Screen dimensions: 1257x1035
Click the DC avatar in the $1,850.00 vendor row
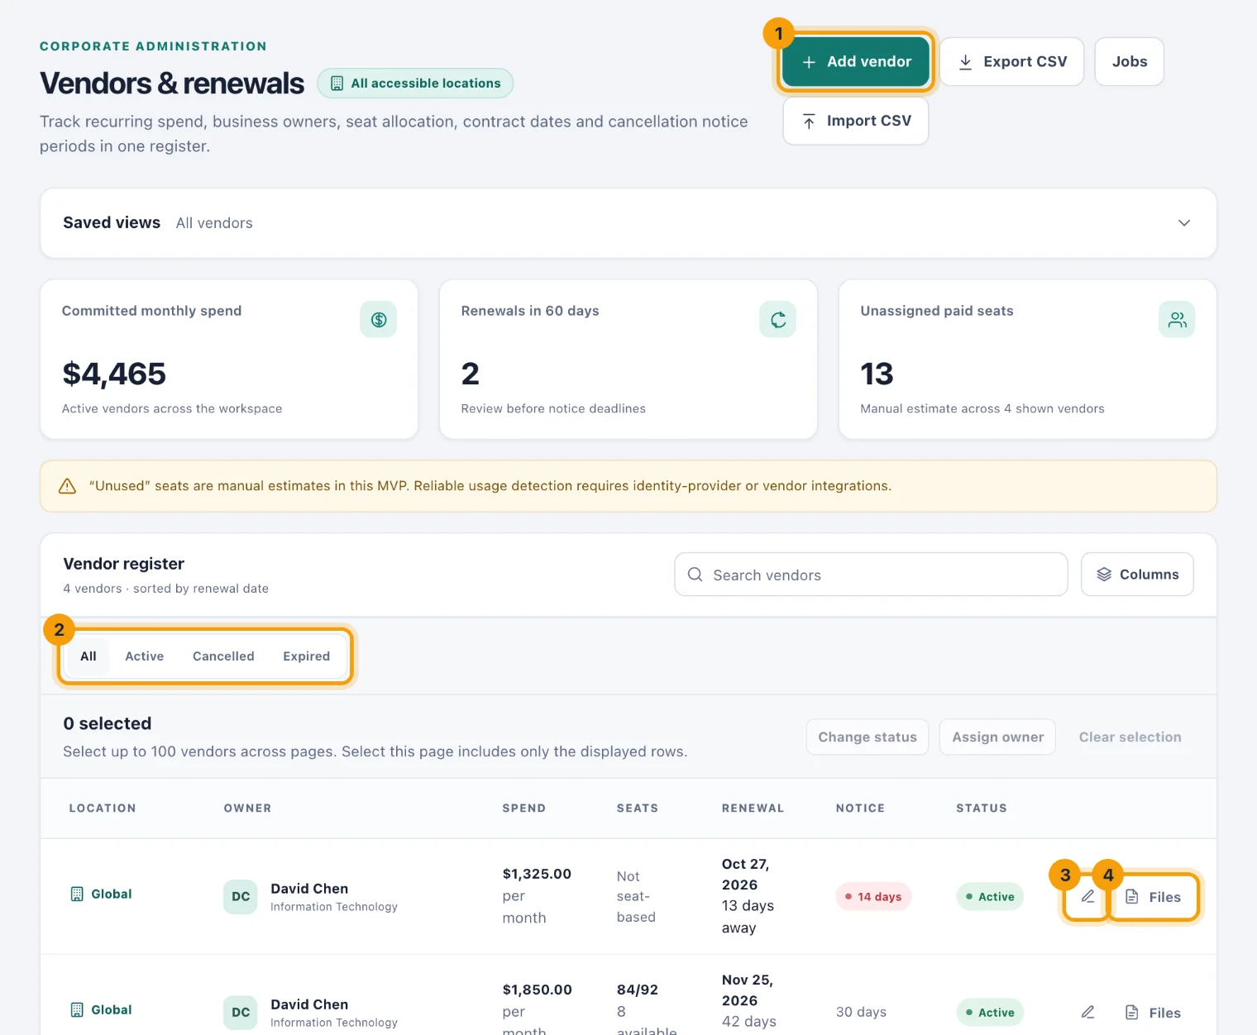[241, 1013]
